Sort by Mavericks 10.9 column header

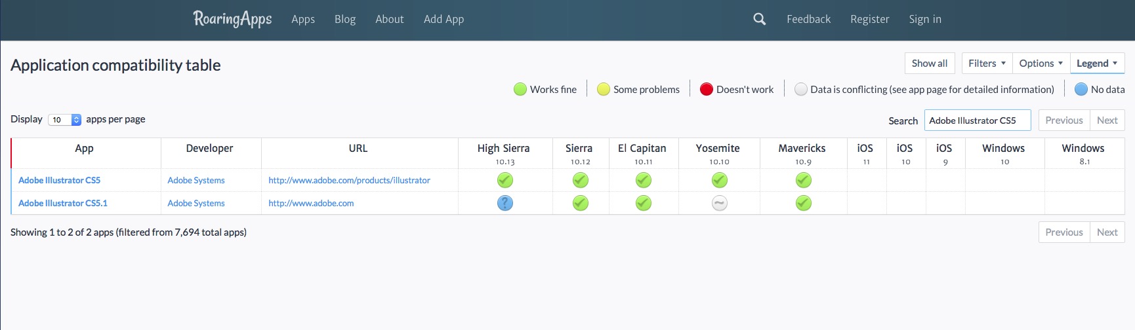pyautogui.click(x=802, y=153)
